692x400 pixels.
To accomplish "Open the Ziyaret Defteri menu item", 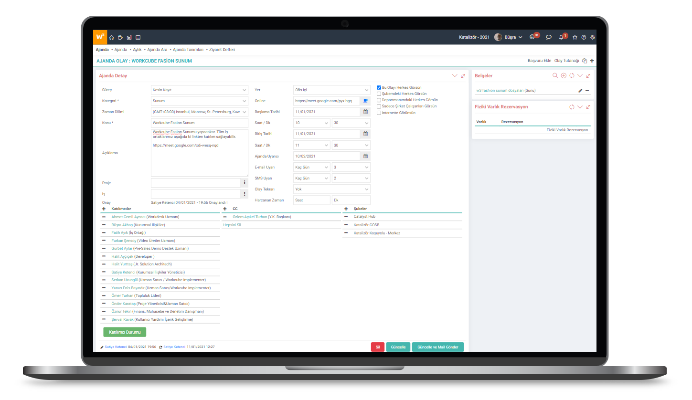I will click(x=222, y=50).
